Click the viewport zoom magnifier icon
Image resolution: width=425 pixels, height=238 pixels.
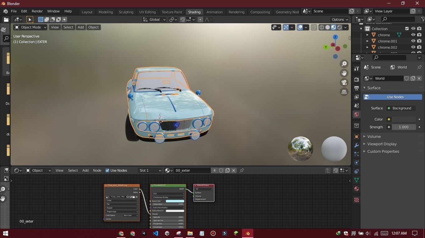tap(344, 64)
